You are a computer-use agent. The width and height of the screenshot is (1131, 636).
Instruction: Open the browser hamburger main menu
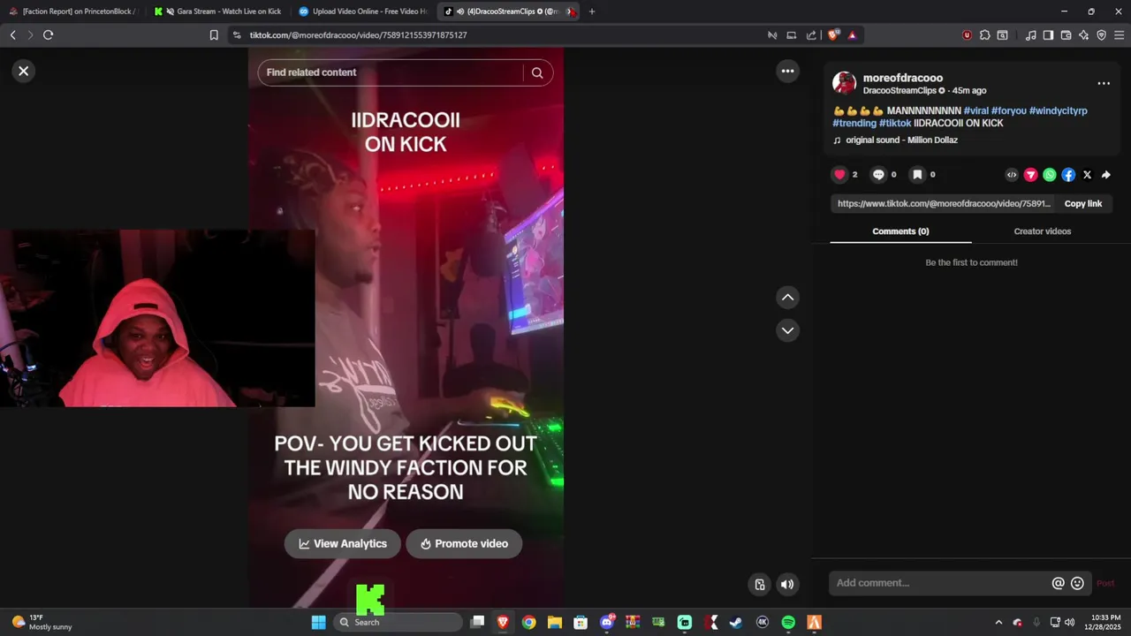[x=1119, y=35]
